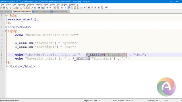This screenshot has width=182, height=102.
Task: Click the Zoom Out toolbar icon
Action: pos(50,8)
